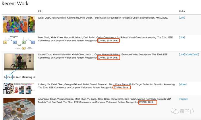Open the Embodied Question Answering [Video] link
Viewport: 201px width, 120px height.
183,84
